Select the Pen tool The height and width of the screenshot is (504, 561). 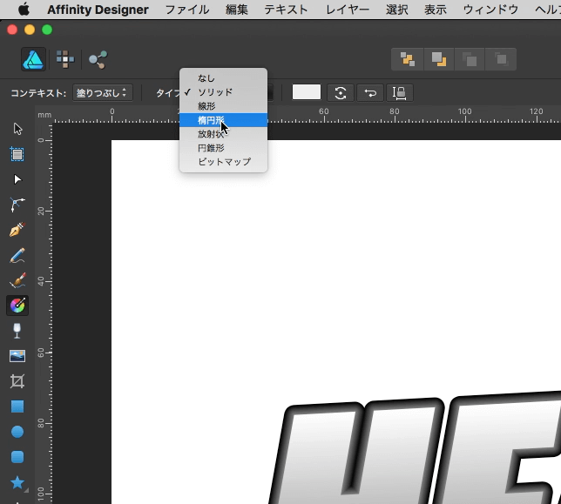pos(17,230)
